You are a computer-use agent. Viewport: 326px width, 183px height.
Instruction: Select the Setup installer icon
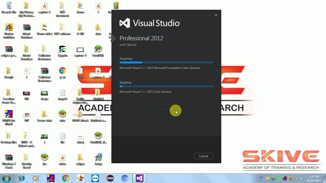98,160
